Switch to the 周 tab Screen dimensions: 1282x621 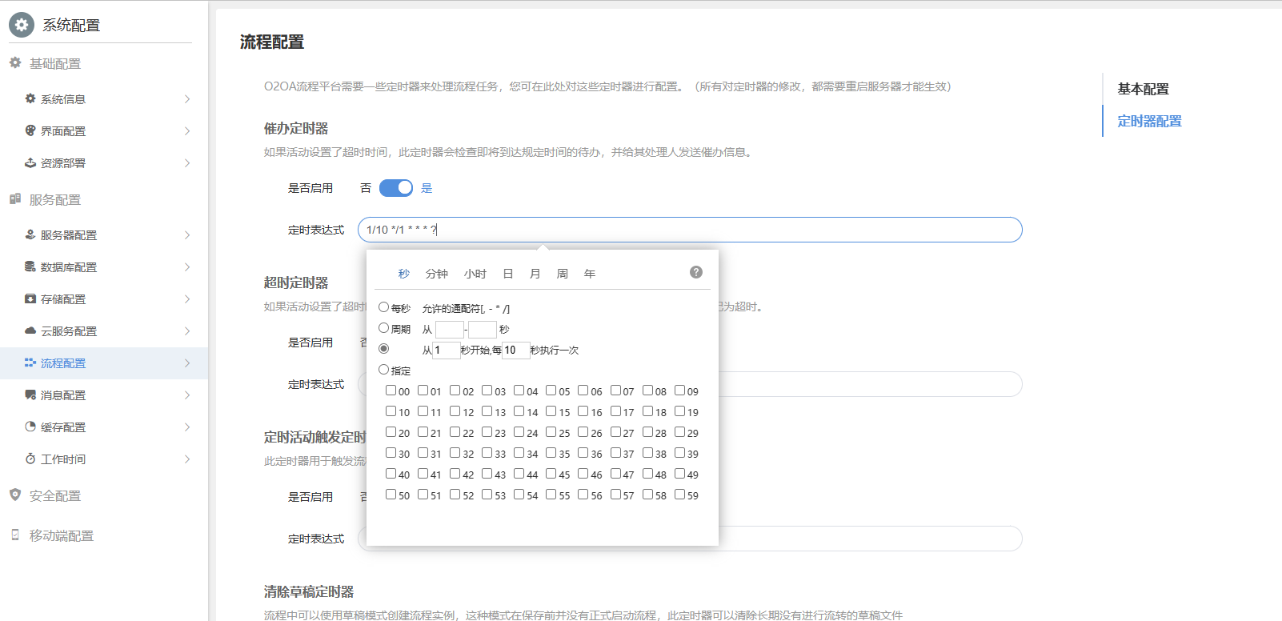[563, 274]
